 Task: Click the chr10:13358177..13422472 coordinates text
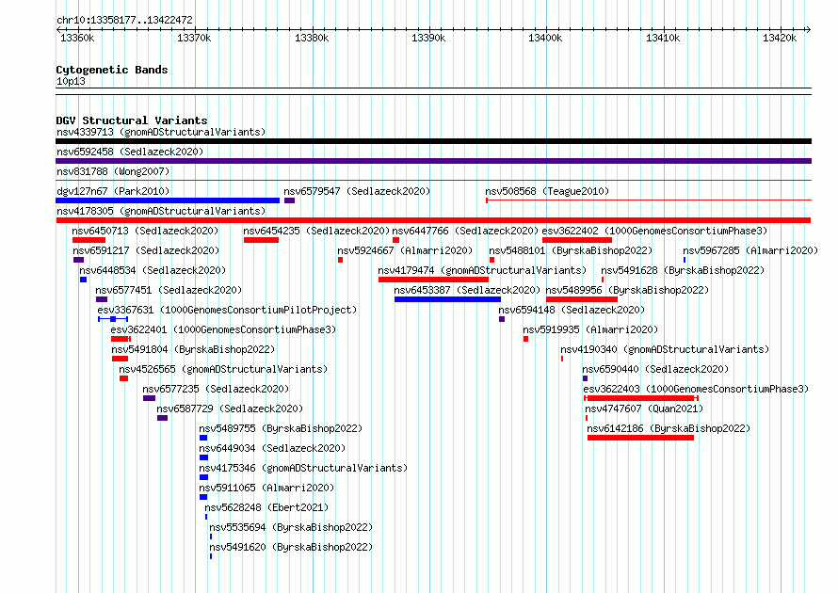(124, 20)
